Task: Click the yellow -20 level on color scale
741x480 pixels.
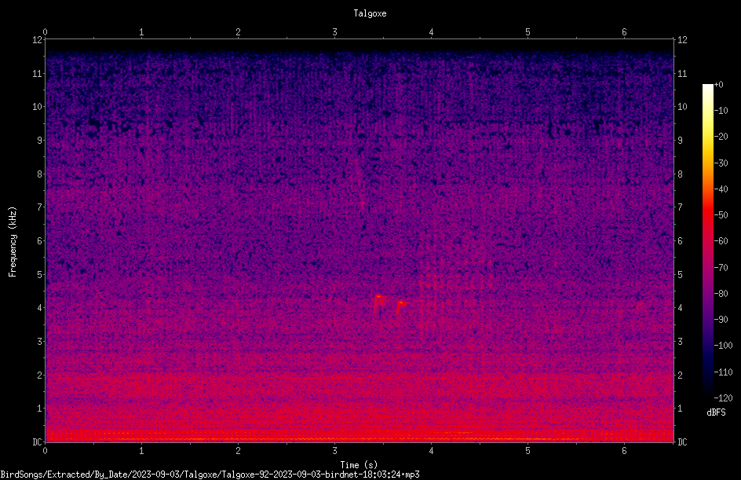Action: click(x=707, y=137)
